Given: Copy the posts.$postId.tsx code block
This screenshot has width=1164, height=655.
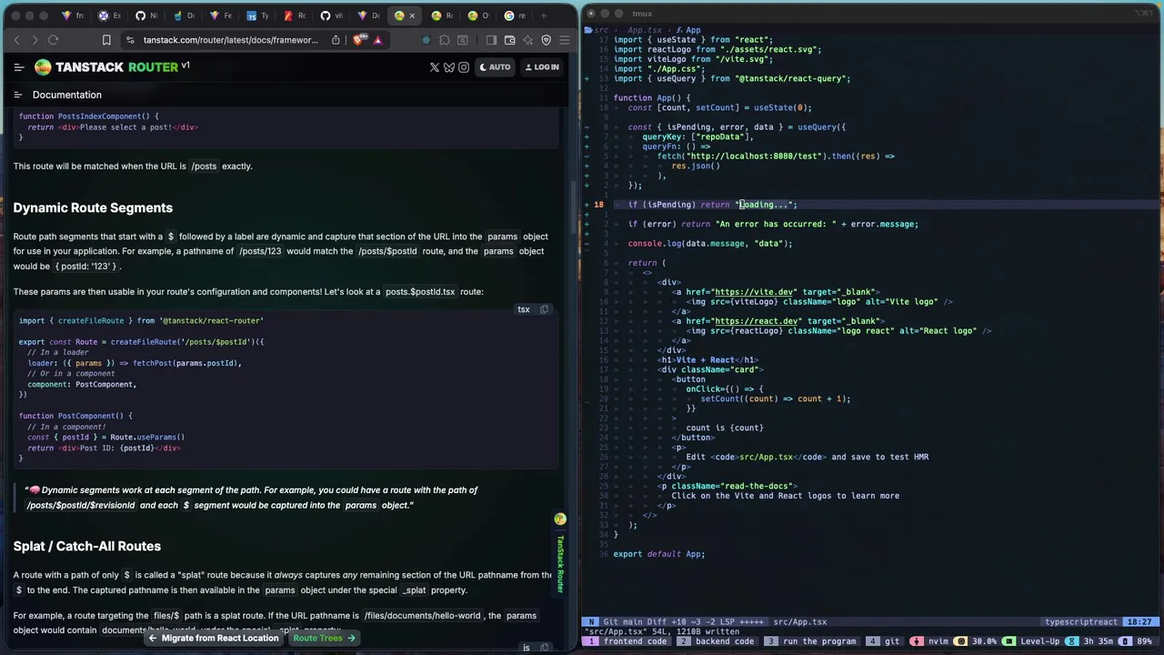Looking at the screenshot, I should click(544, 309).
